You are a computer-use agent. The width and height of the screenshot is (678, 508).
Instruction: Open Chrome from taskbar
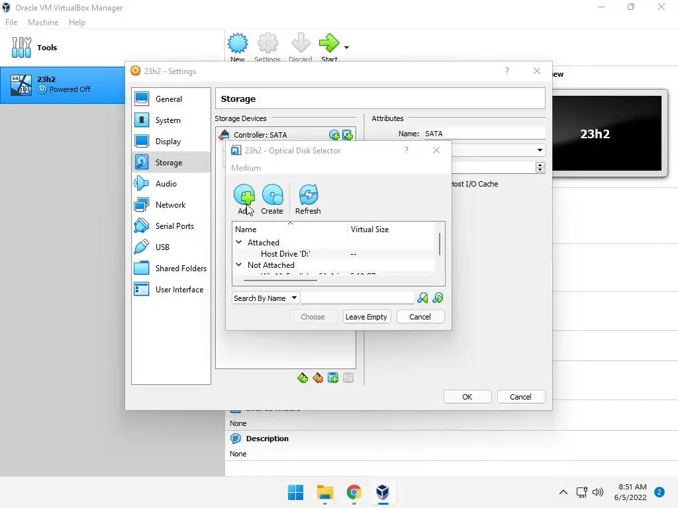click(354, 492)
